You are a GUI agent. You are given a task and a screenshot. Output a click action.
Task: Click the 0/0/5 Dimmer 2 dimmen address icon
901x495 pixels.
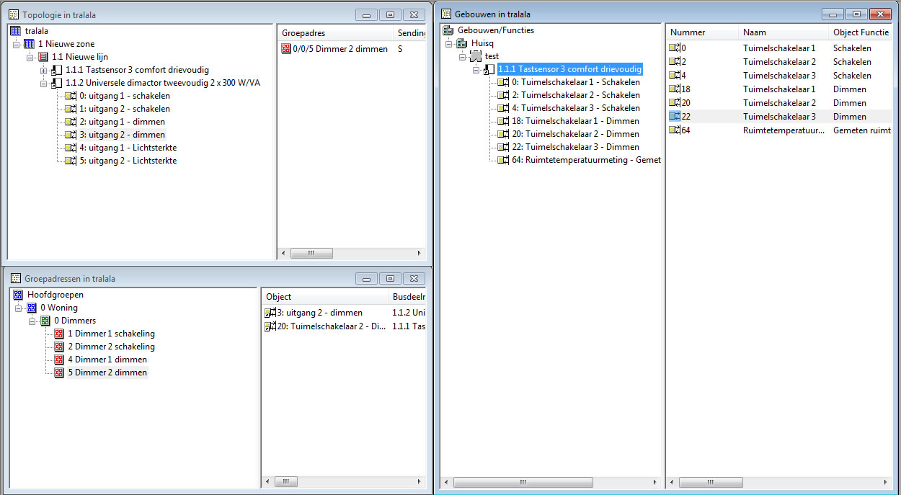[x=287, y=49]
